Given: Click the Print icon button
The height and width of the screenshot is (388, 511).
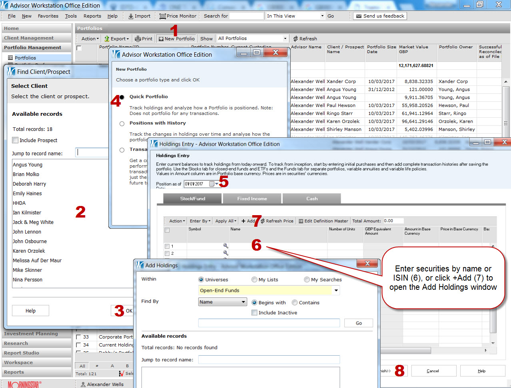Looking at the screenshot, I should point(138,39).
